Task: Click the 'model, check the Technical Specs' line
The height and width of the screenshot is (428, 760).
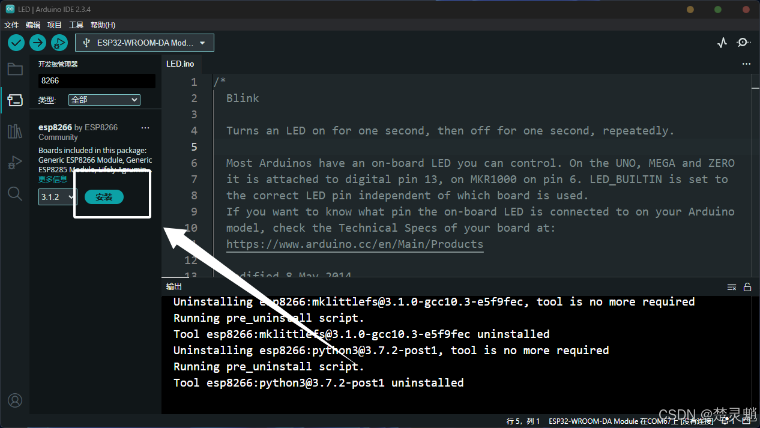Action: coord(391,228)
